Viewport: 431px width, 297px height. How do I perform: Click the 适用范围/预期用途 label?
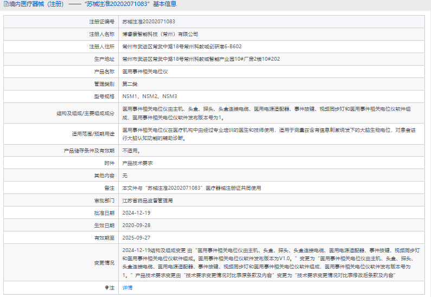click(93, 134)
